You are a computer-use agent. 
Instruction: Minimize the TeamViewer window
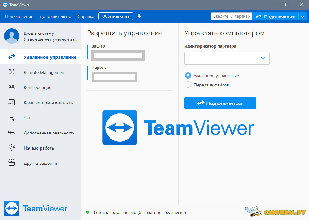click(x=273, y=5)
